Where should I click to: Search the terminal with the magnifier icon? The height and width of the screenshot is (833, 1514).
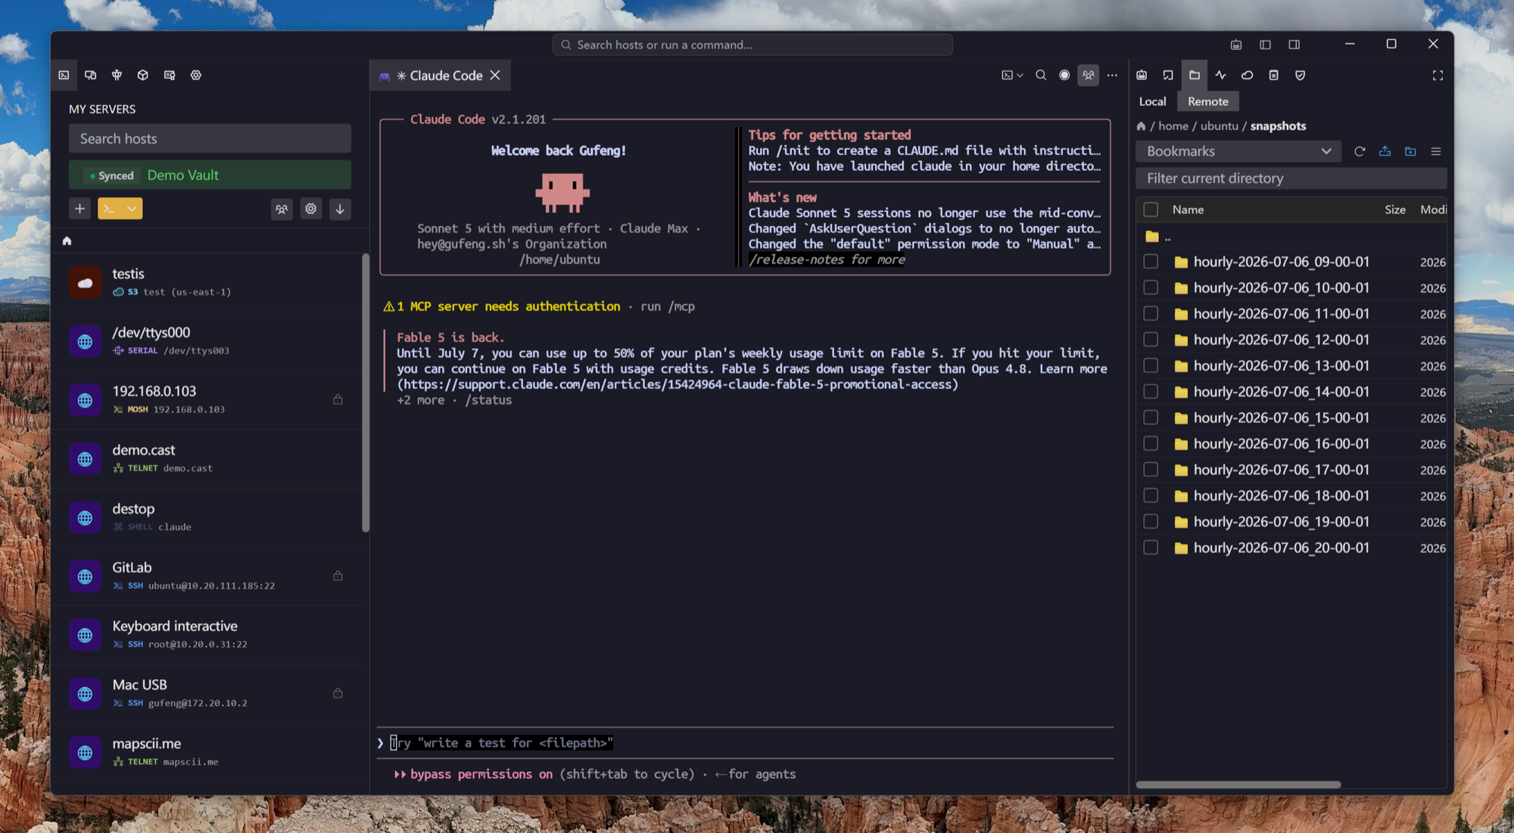coord(1041,75)
